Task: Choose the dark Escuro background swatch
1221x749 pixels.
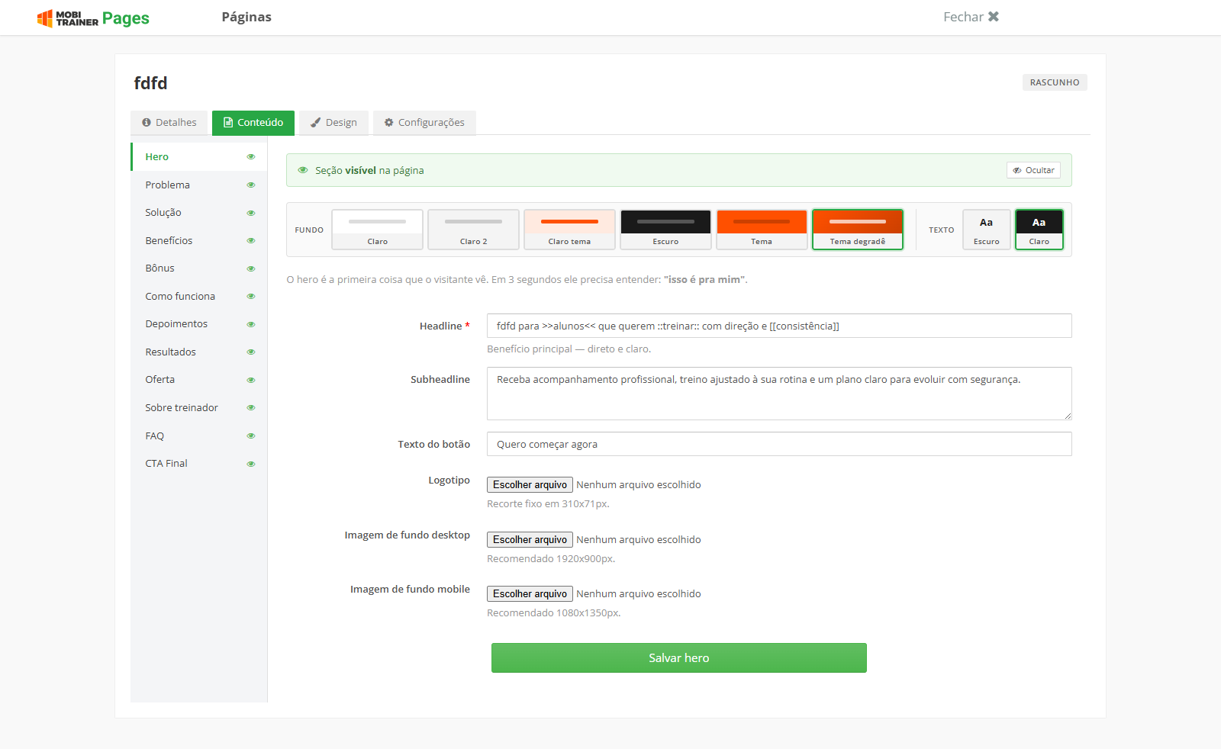Action: (x=666, y=230)
